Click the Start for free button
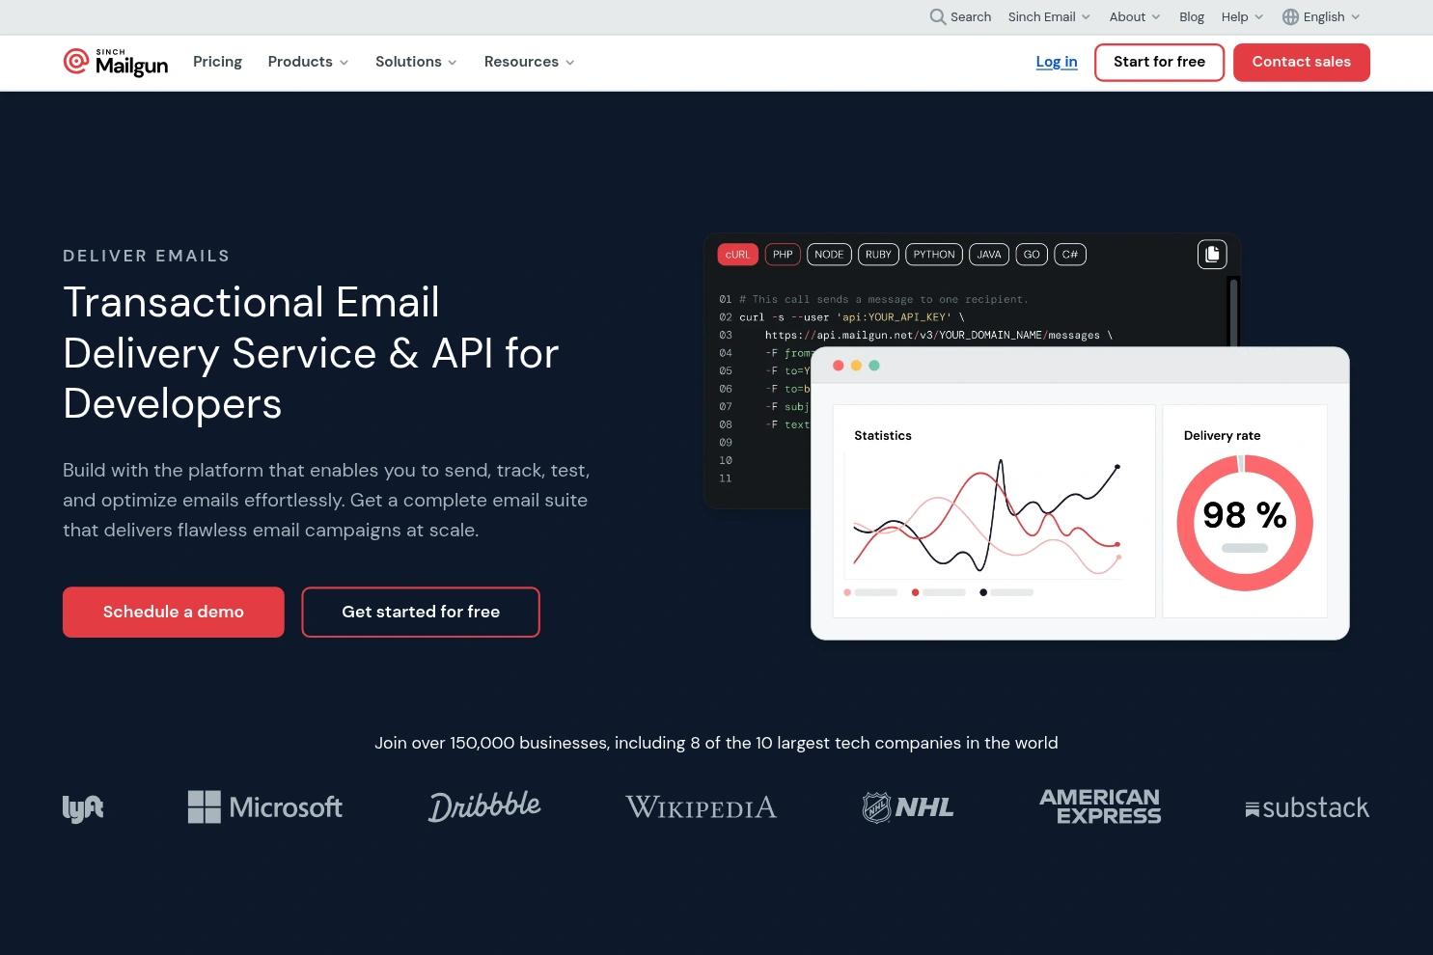The height and width of the screenshot is (955, 1433). coord(1159,62)
